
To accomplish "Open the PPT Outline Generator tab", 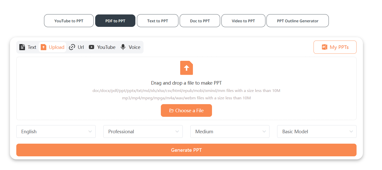I will pos(297,21).
